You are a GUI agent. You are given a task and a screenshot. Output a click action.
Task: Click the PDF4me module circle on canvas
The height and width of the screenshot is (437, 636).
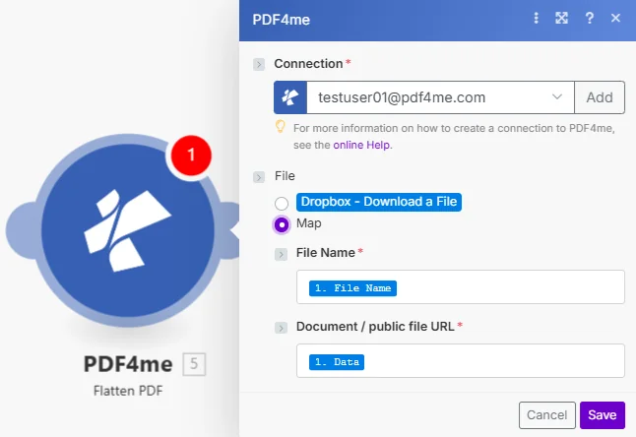[x=128, y=230]
